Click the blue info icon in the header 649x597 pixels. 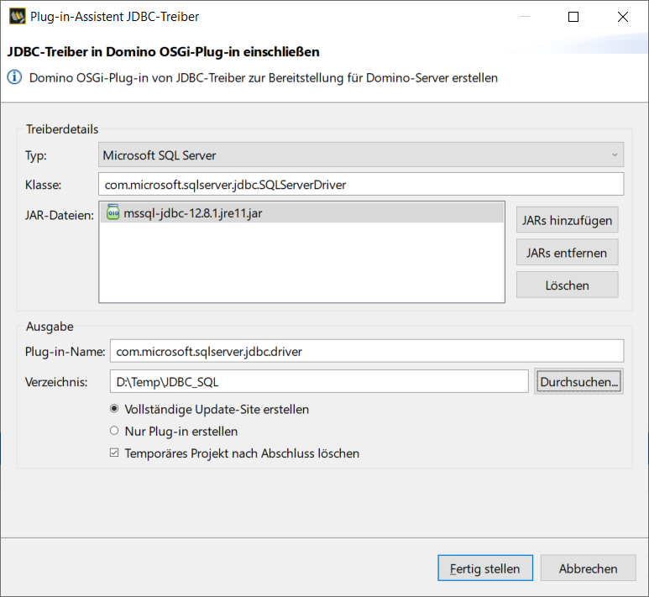coord(14,77)
